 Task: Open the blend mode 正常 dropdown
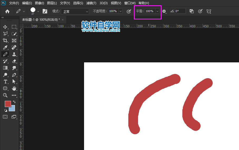click(75, 11)
